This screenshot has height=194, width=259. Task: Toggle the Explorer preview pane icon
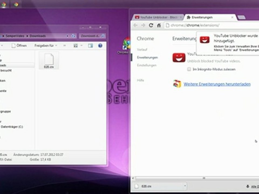click(x=90, y=46)
